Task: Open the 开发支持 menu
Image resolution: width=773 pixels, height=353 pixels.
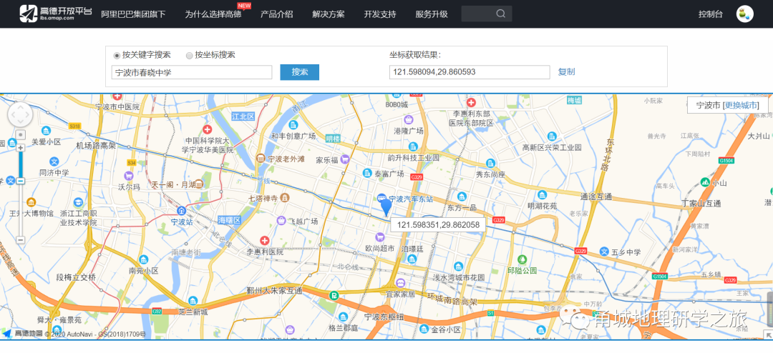Action: coord(380,14)
